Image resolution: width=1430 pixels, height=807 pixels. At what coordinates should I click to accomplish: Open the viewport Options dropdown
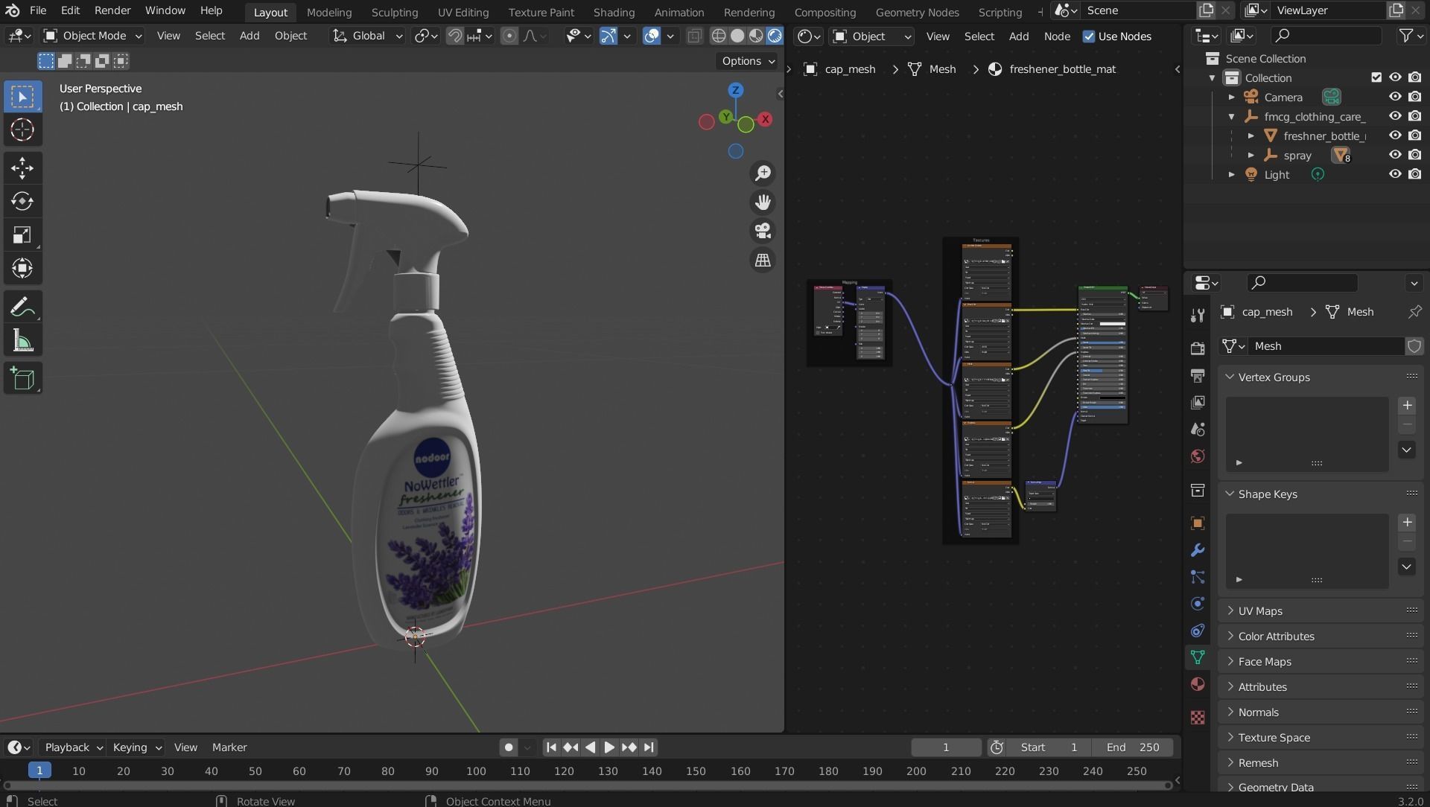tap(748, 61)
